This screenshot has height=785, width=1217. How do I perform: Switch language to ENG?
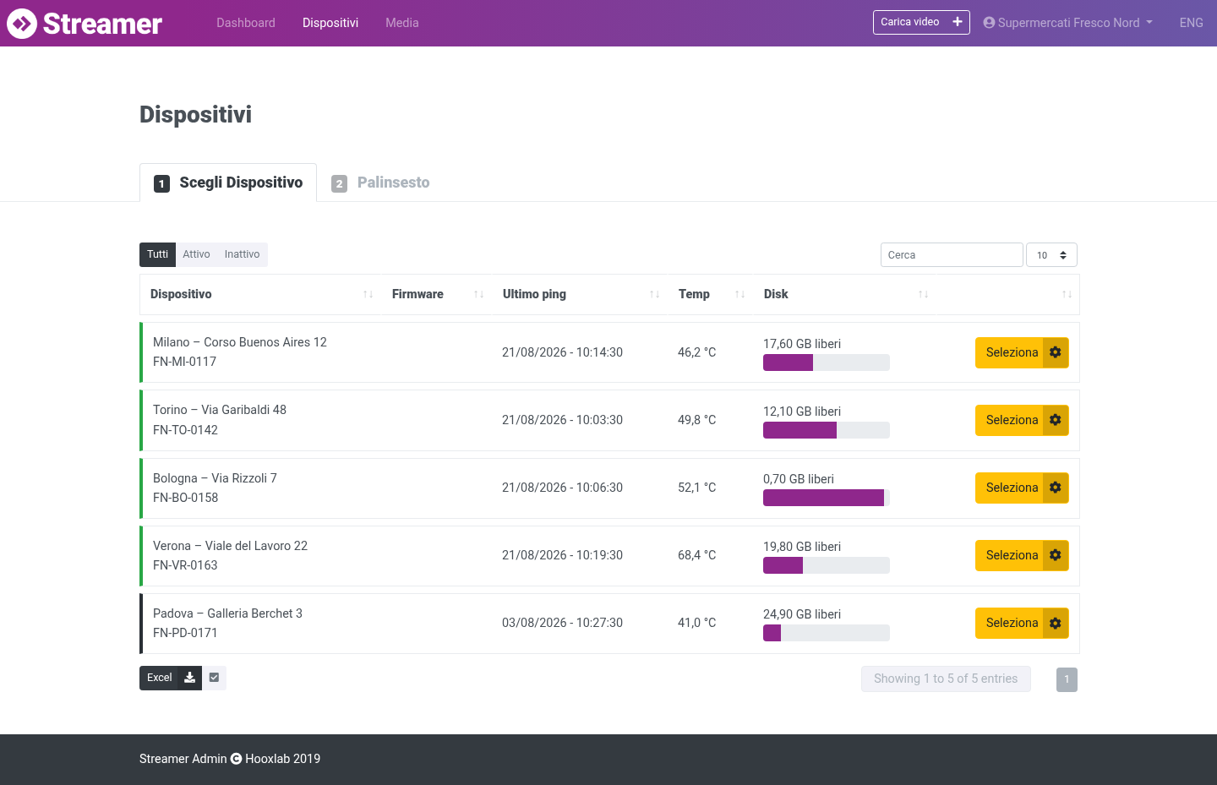1191,23
